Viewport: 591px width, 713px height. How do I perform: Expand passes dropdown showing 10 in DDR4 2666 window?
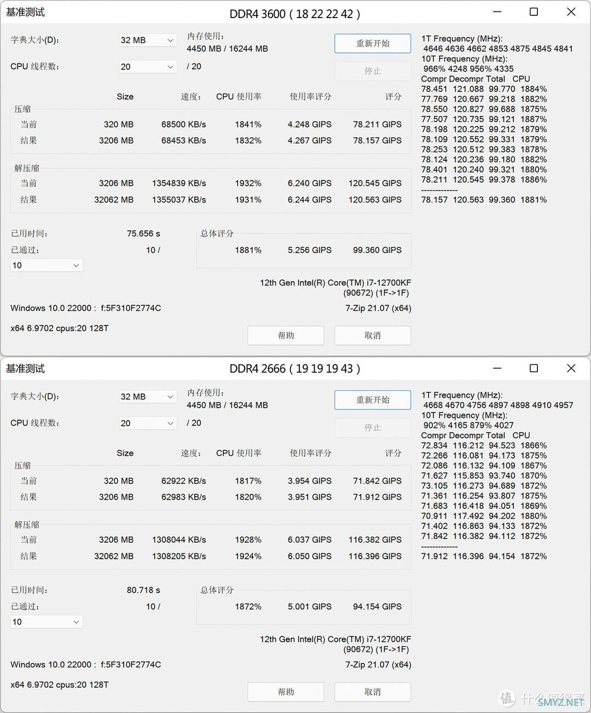click(x=47, y=622)
